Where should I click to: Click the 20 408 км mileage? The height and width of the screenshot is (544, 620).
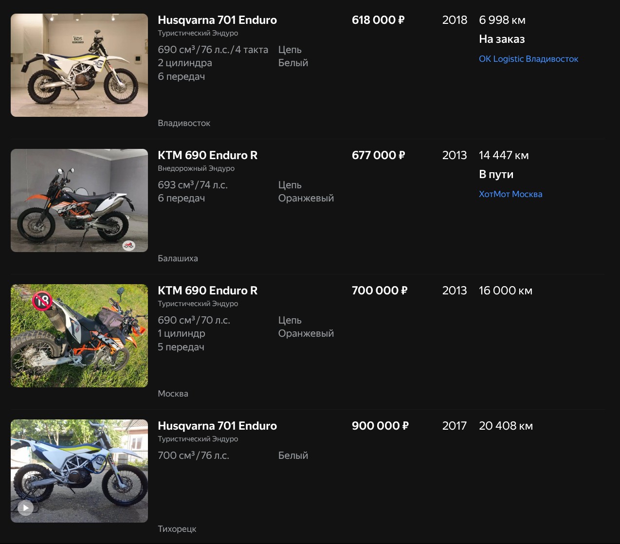506,426
